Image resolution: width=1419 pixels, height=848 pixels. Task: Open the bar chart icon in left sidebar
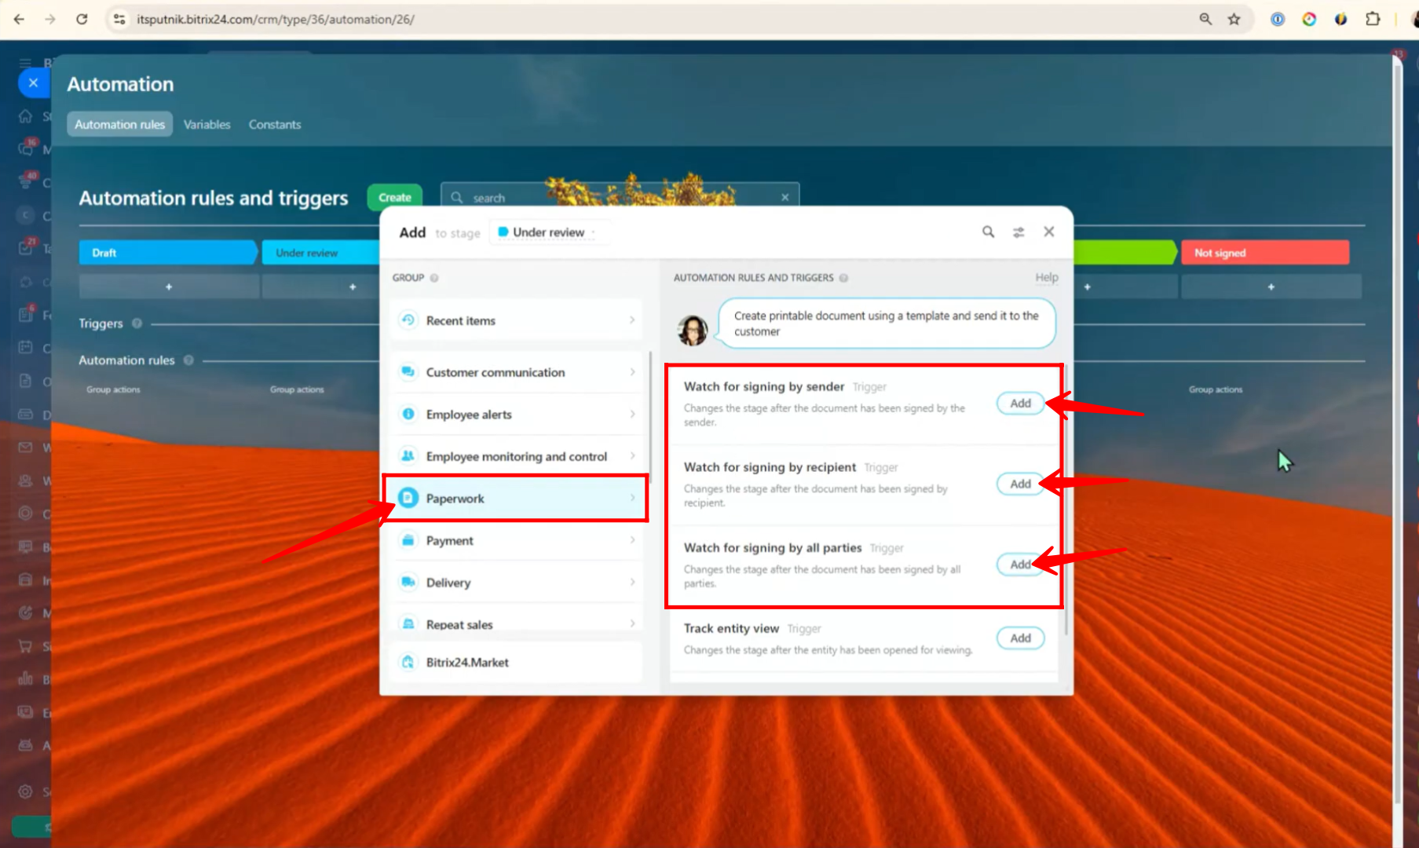point(25,679)
